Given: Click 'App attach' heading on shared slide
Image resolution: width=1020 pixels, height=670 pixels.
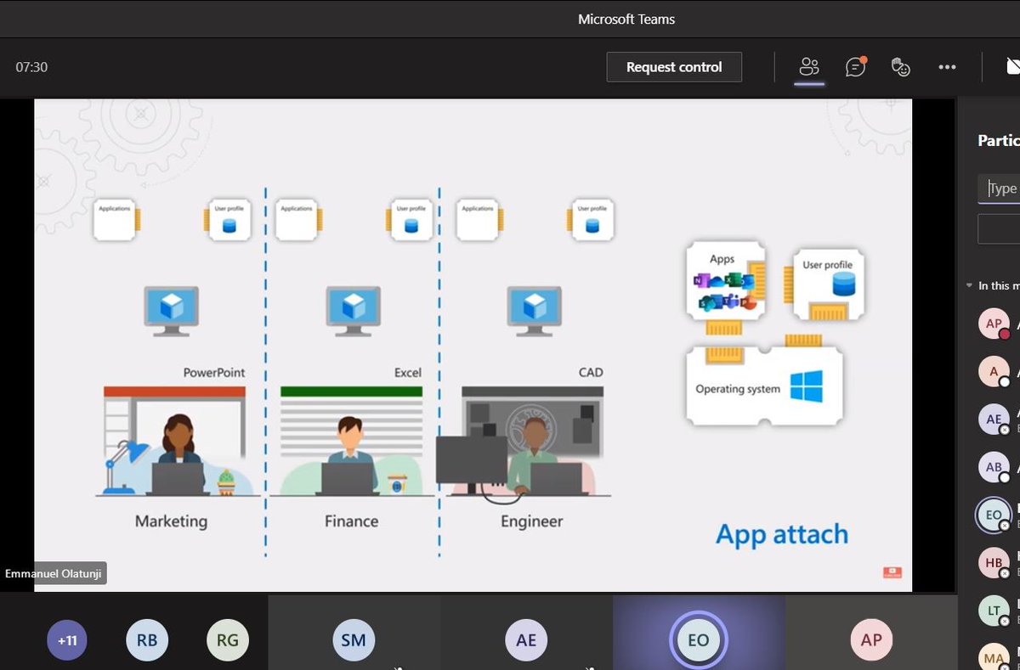Looking at the screenshot, I should click(x=782, y=535).
